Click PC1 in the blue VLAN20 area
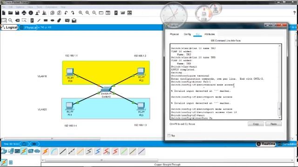 [x=69, y=106]
